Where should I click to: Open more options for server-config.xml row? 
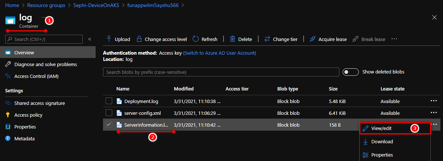[433, 113]
